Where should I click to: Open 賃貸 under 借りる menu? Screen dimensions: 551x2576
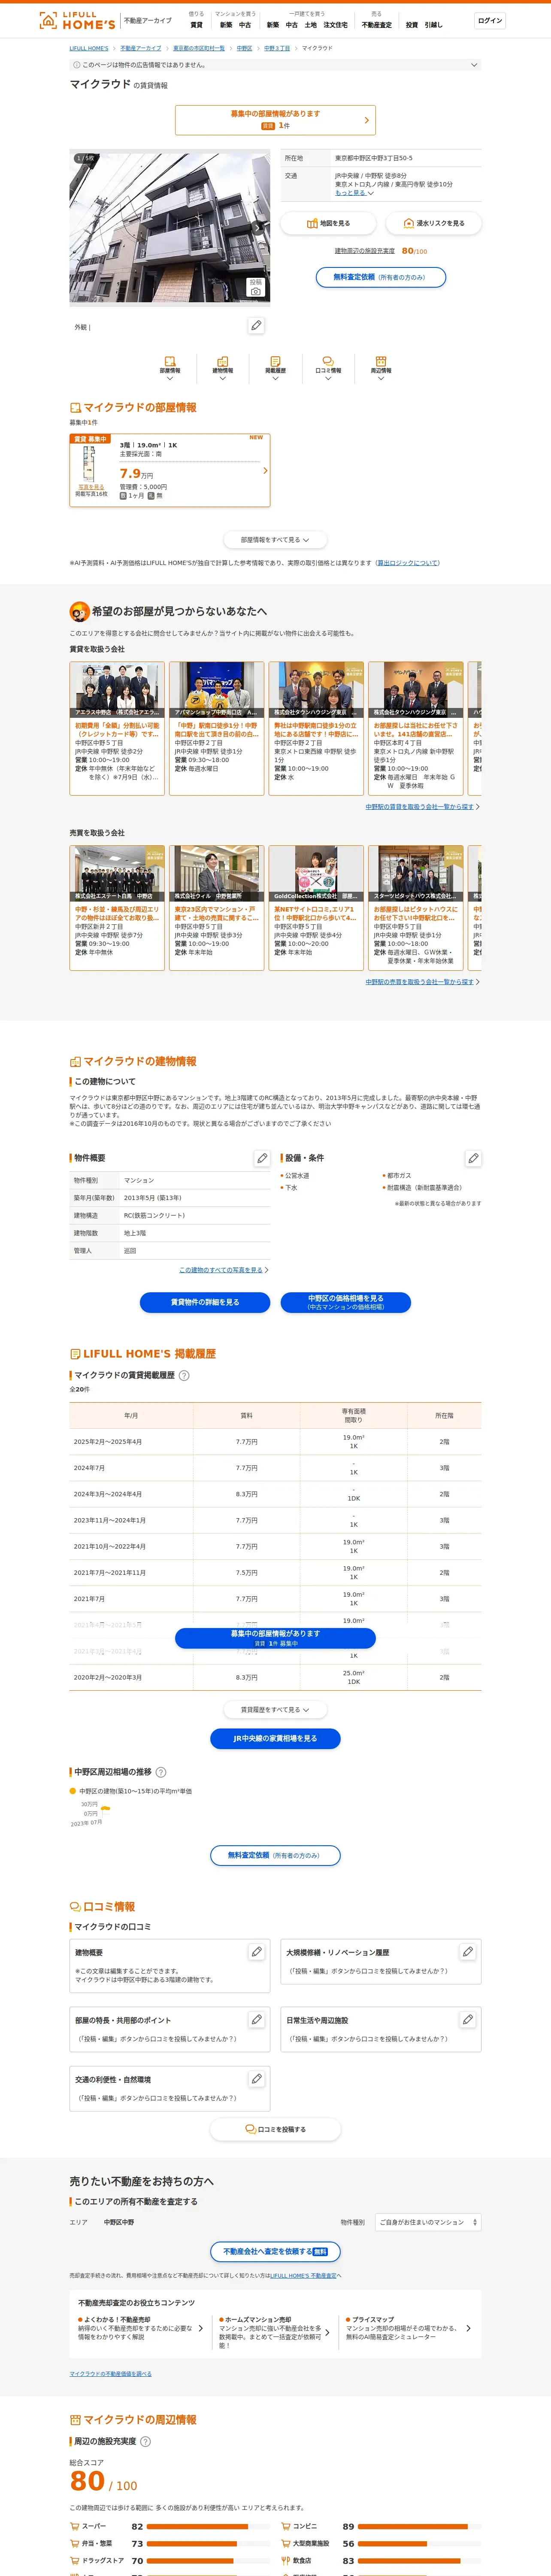pos(196,25)
